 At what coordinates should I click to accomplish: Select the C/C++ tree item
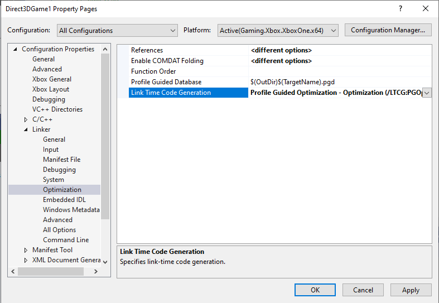coord(42,119)
